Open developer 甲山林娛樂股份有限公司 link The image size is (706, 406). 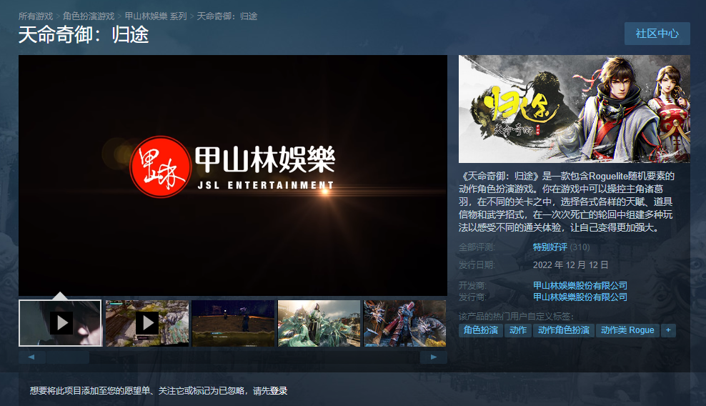580,286
